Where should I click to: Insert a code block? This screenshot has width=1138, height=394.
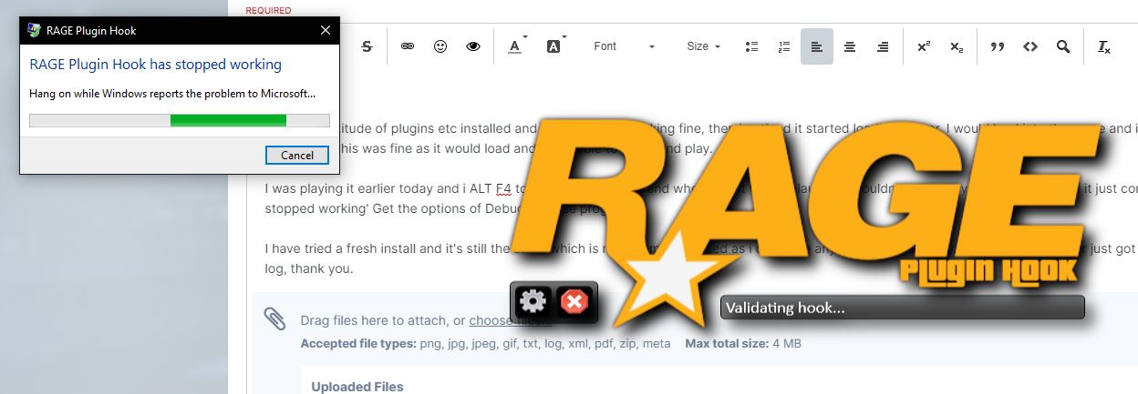click(1030, 46)
